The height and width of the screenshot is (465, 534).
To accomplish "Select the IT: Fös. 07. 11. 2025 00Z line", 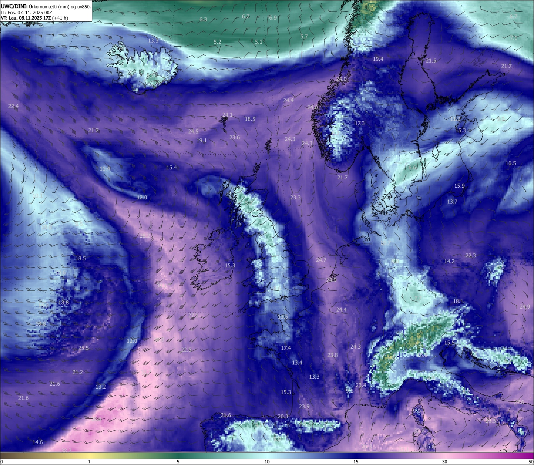I will tap(26, 13).
